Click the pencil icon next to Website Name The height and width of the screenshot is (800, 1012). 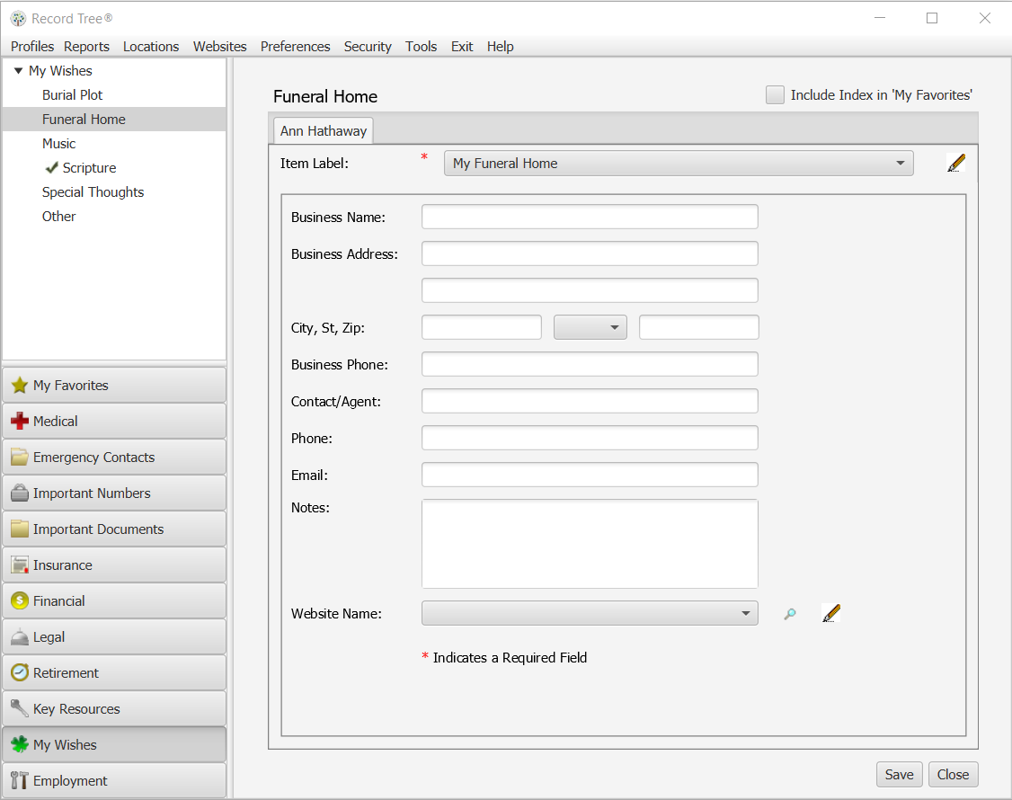[830, 612]
